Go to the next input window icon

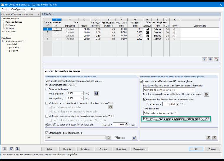pyautogui.click(x=17, y=149)
